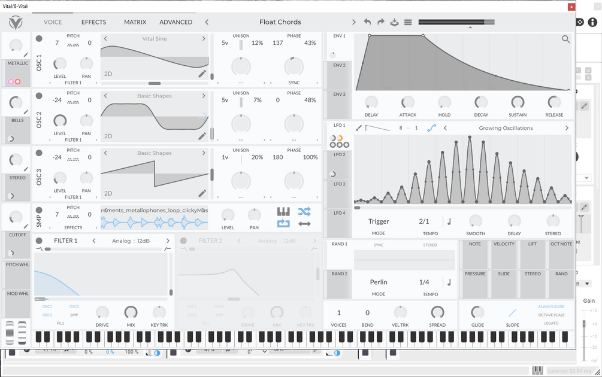602x377 pixels.
Task: Open the Trigger mode dropdown
Action: coord(379,221)
